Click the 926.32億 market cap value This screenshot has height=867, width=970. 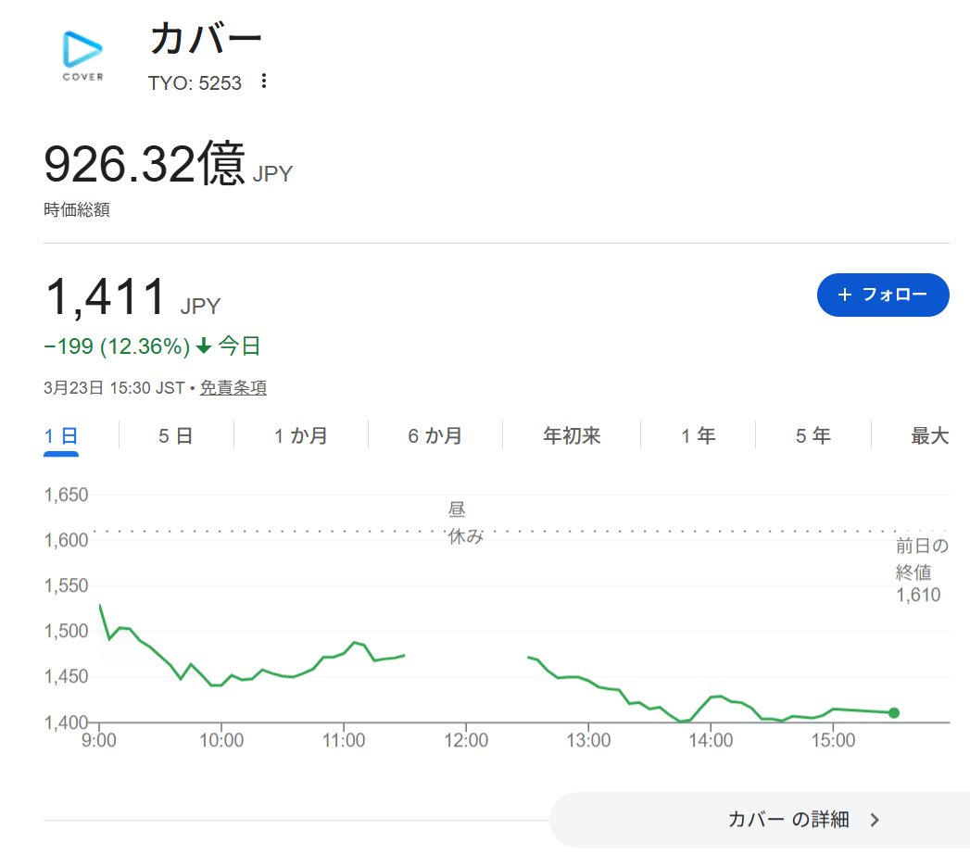tap(146, 165)
